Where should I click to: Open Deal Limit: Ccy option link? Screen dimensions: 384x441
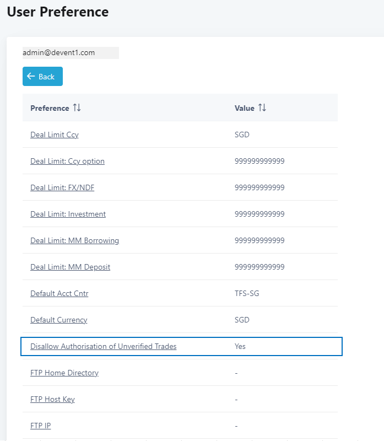click(x=67, y=161)
